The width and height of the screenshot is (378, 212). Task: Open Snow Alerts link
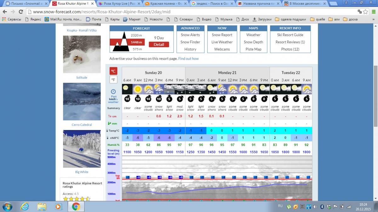point(190,35)
